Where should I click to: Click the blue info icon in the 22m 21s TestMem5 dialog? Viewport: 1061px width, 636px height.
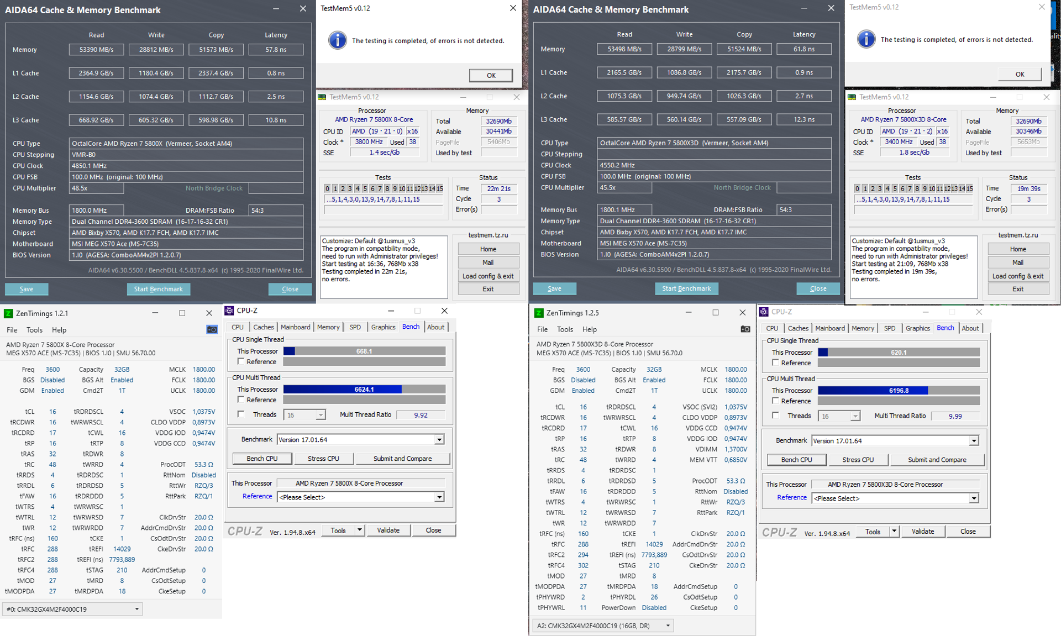(x=338, y=40)
